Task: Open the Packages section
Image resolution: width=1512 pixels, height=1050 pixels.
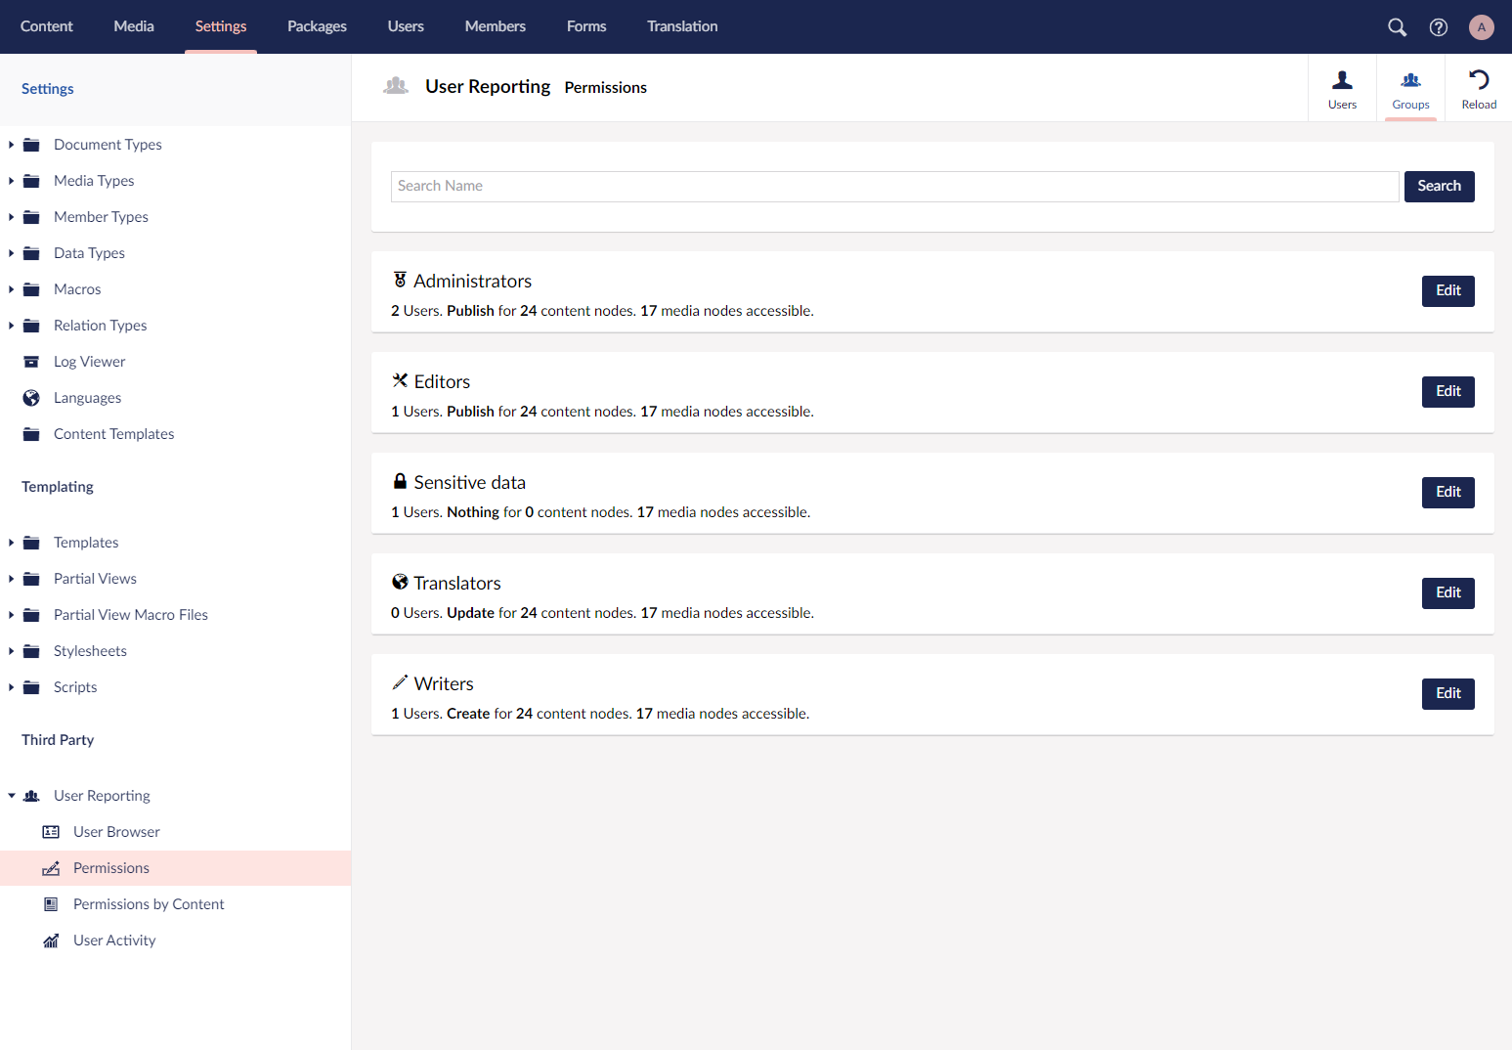Action: click(x=317, y=26)
